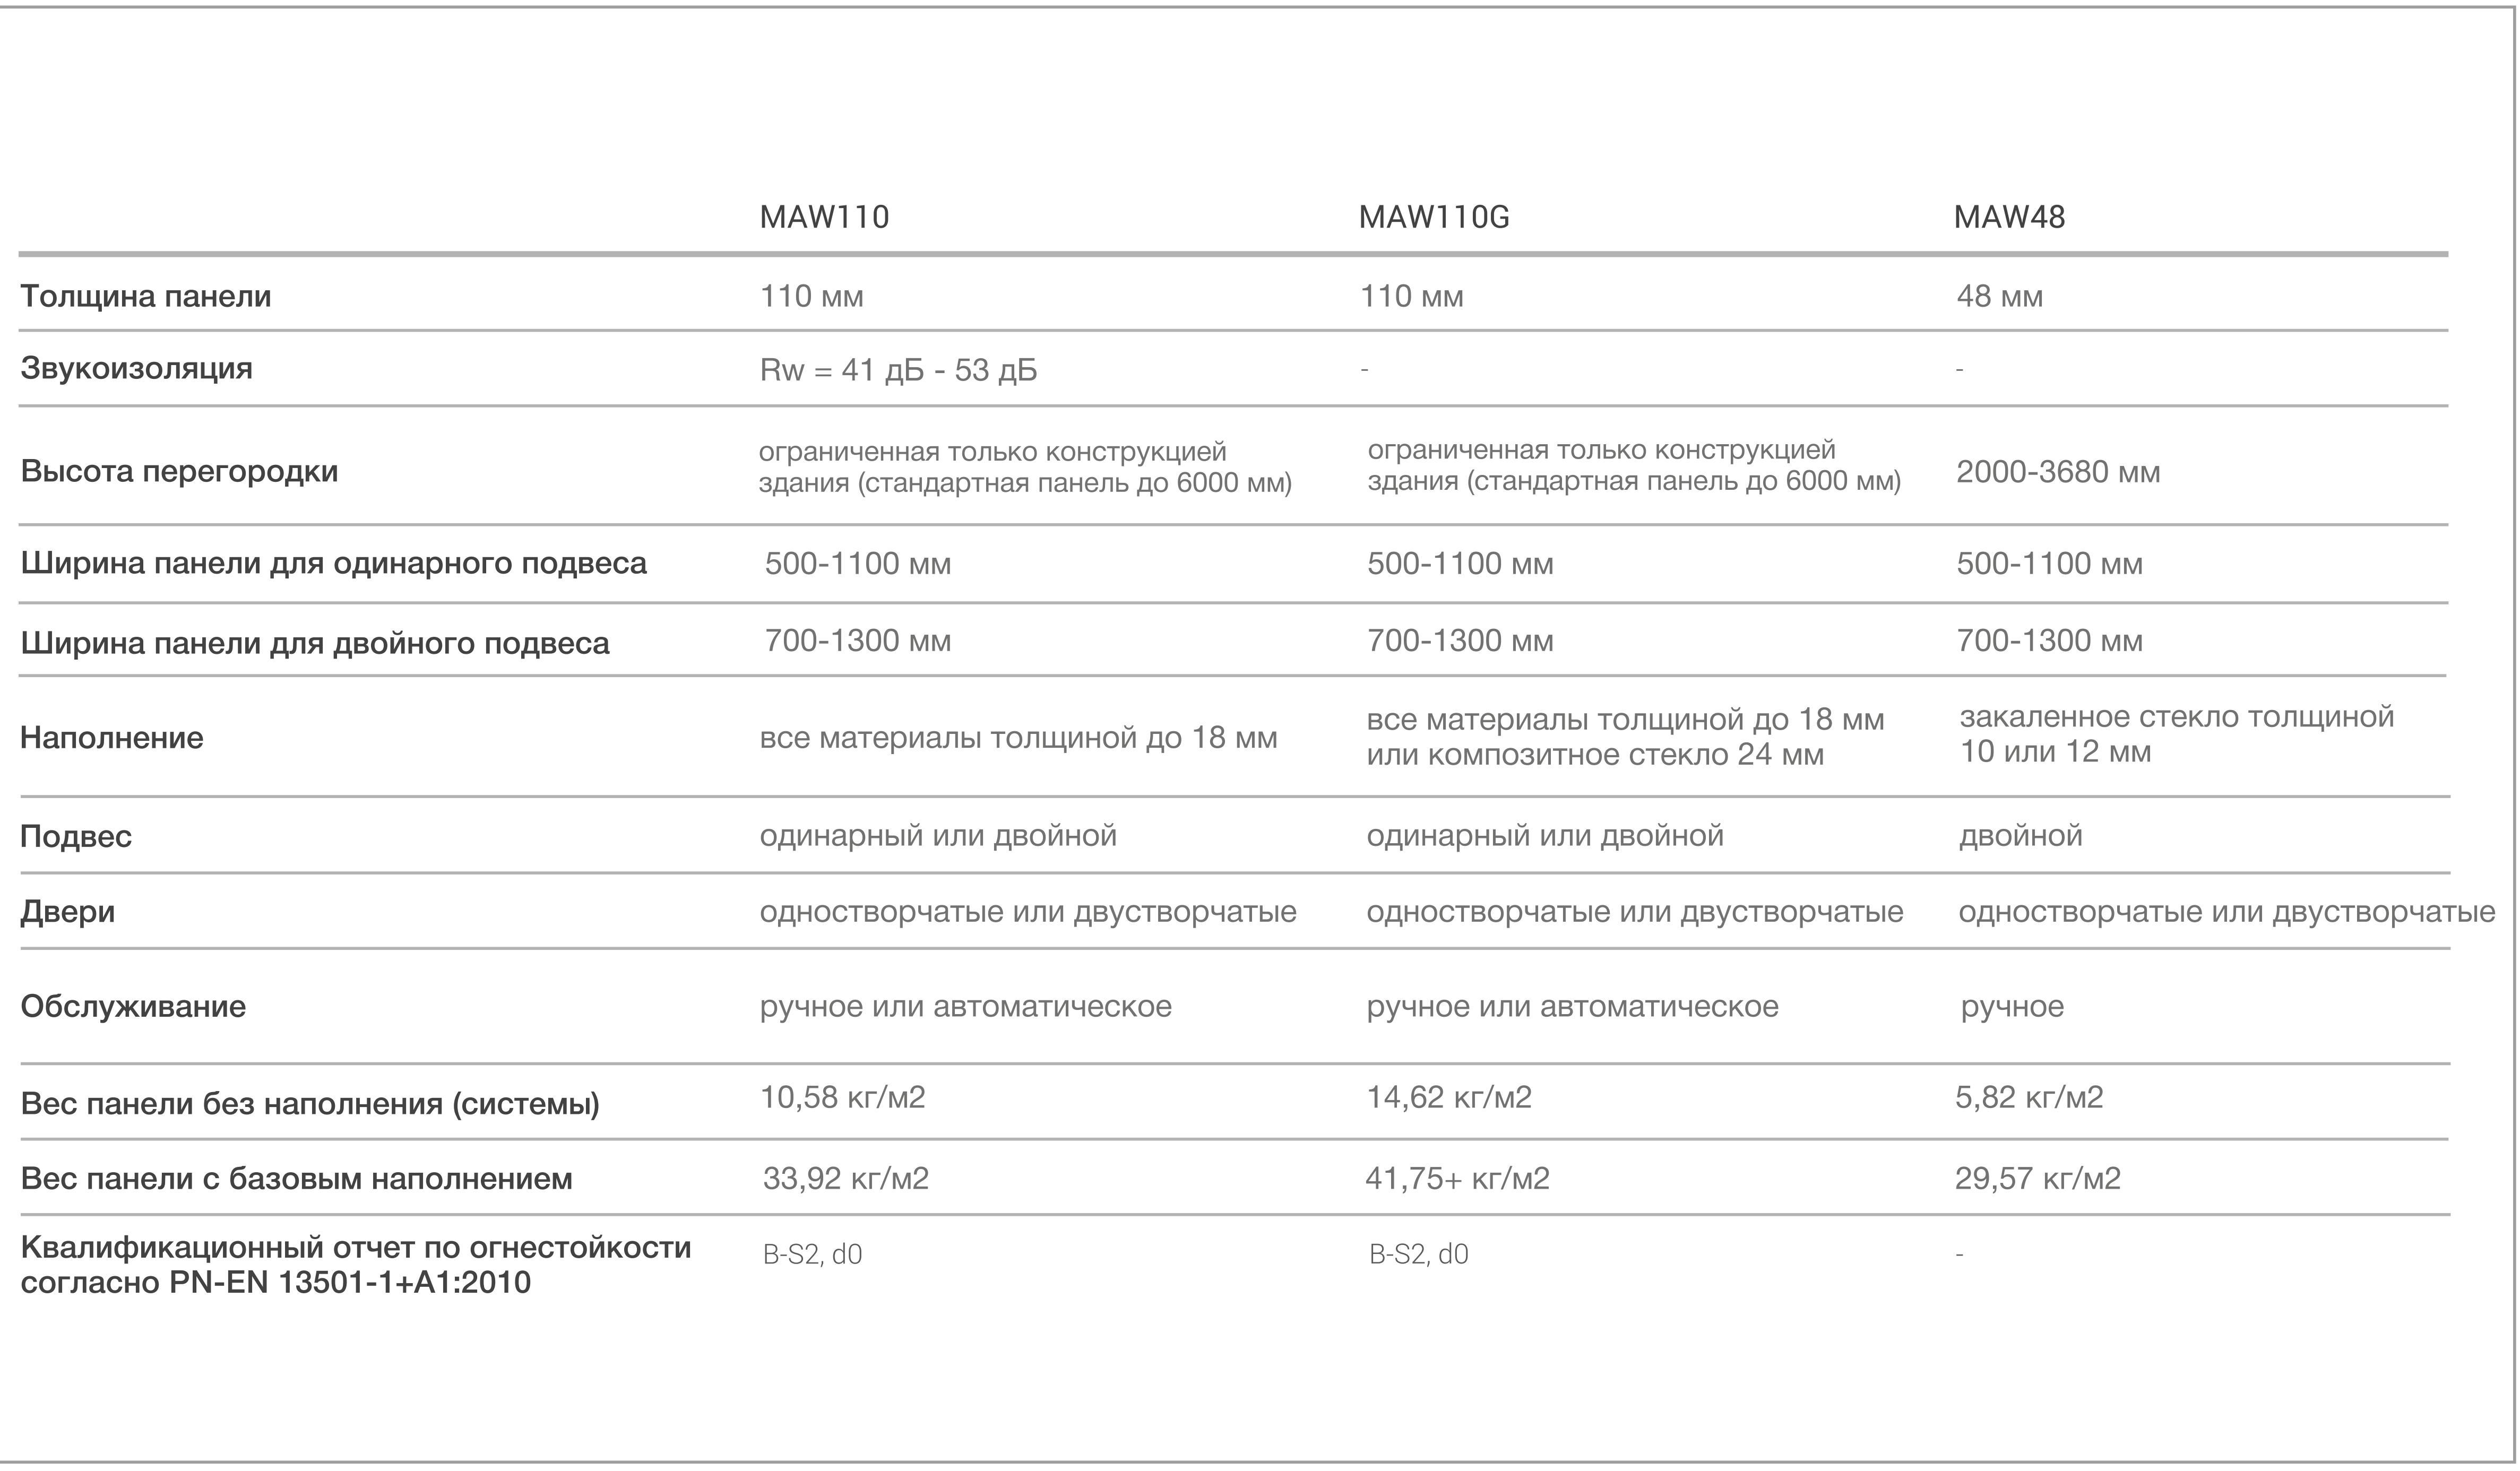2520x1471 pixels.
Task: Click the Высота перегородки row label
Action: click(179, 471)
